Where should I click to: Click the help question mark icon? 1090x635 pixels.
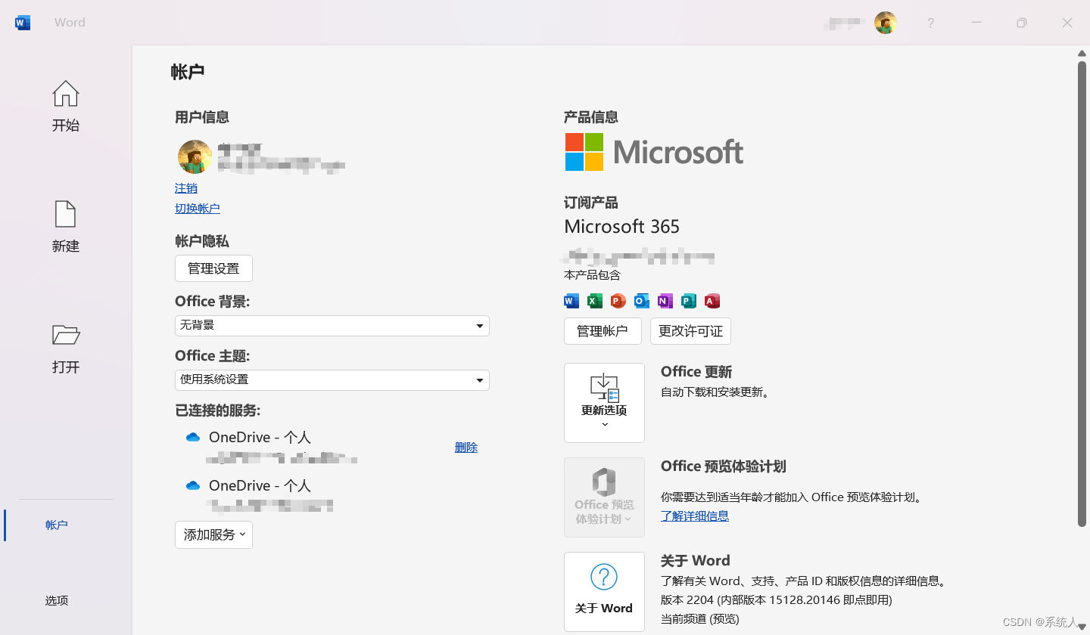point(931,23)
